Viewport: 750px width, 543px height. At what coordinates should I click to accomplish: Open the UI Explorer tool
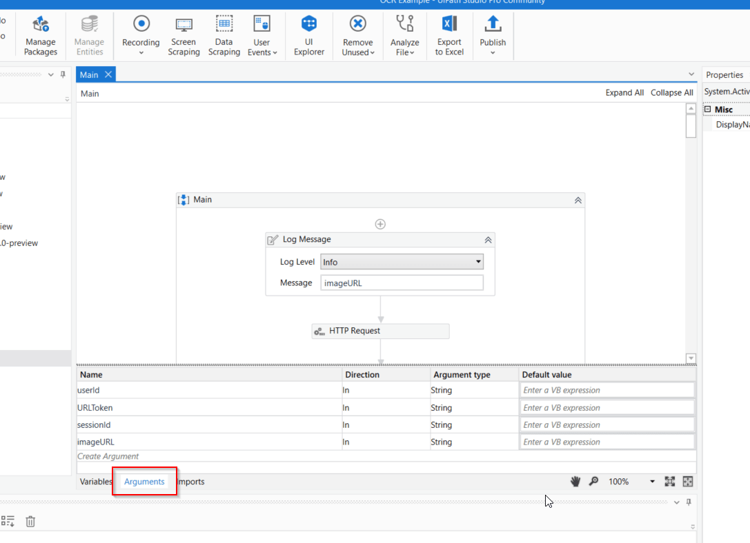click(x=308, y=34)
